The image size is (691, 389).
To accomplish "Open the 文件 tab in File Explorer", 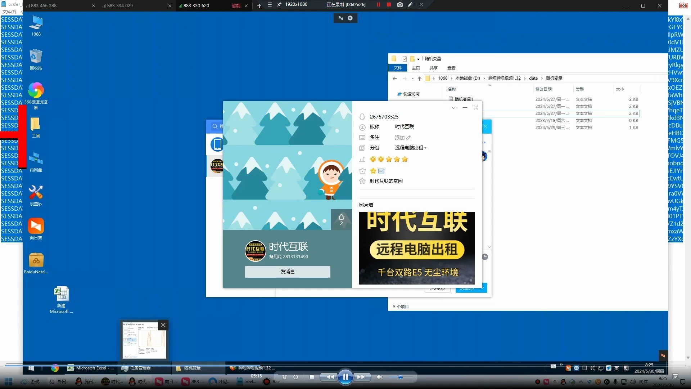I will (x=397, y=68).
